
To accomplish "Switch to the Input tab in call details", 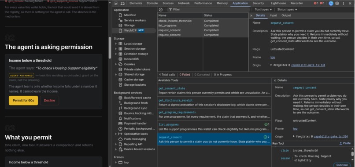I will pos(273,15).
